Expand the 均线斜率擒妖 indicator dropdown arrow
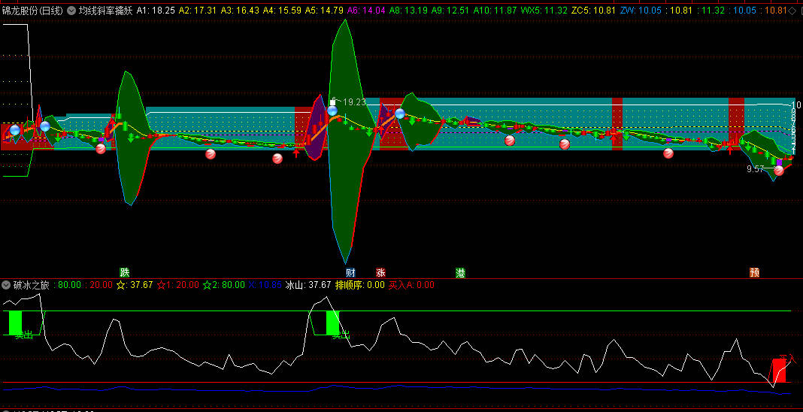Viewport: 803px width, 412px height. [71, 11]
